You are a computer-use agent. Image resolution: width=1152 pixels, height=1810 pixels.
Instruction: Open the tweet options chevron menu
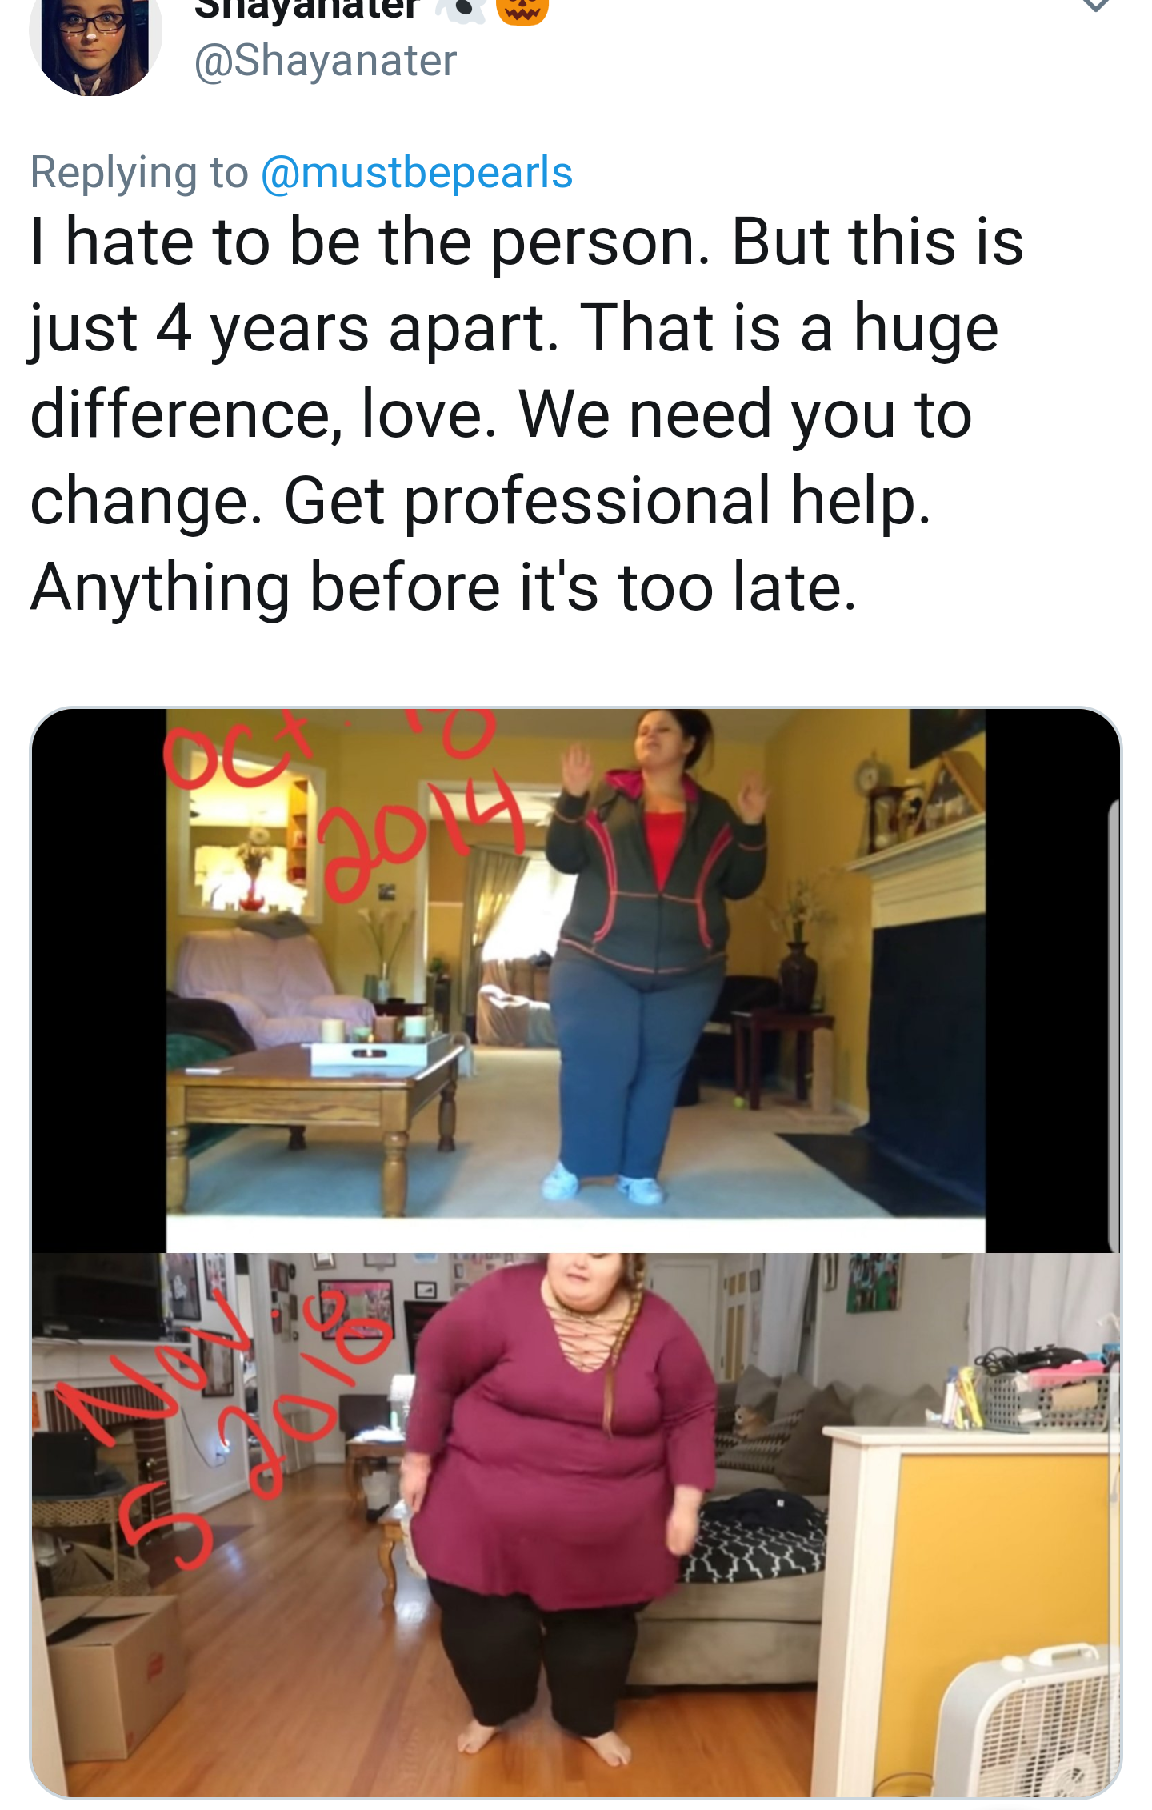(1095, 6)
